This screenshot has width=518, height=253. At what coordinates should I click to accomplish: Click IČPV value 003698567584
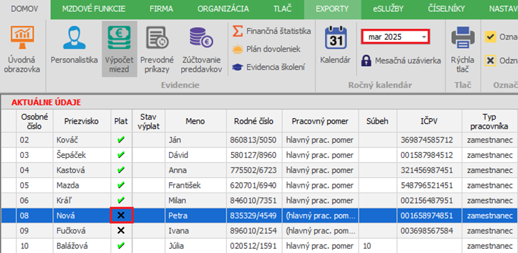click(427, 231)
